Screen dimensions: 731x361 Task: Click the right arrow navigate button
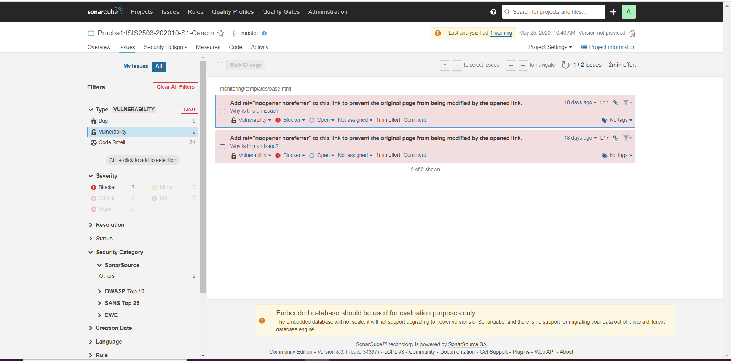523,65
